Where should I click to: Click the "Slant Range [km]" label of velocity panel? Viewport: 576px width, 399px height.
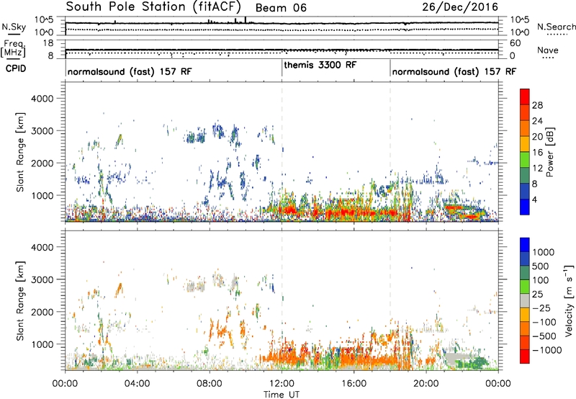[x=20, y=301]
